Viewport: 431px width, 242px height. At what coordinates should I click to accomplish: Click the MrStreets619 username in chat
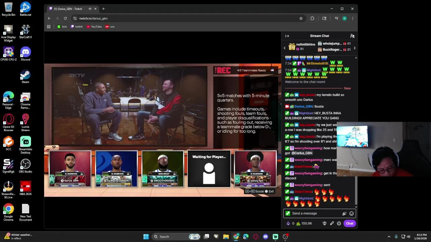317,64
